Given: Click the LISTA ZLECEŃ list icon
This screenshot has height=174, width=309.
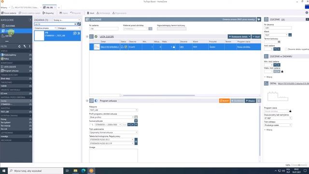Looking at the screenshot, I should [91, 37].
